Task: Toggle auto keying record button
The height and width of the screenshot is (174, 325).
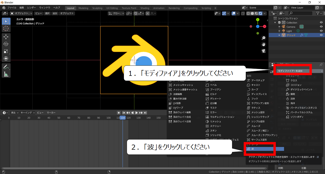Action: [x=119, y=113]
